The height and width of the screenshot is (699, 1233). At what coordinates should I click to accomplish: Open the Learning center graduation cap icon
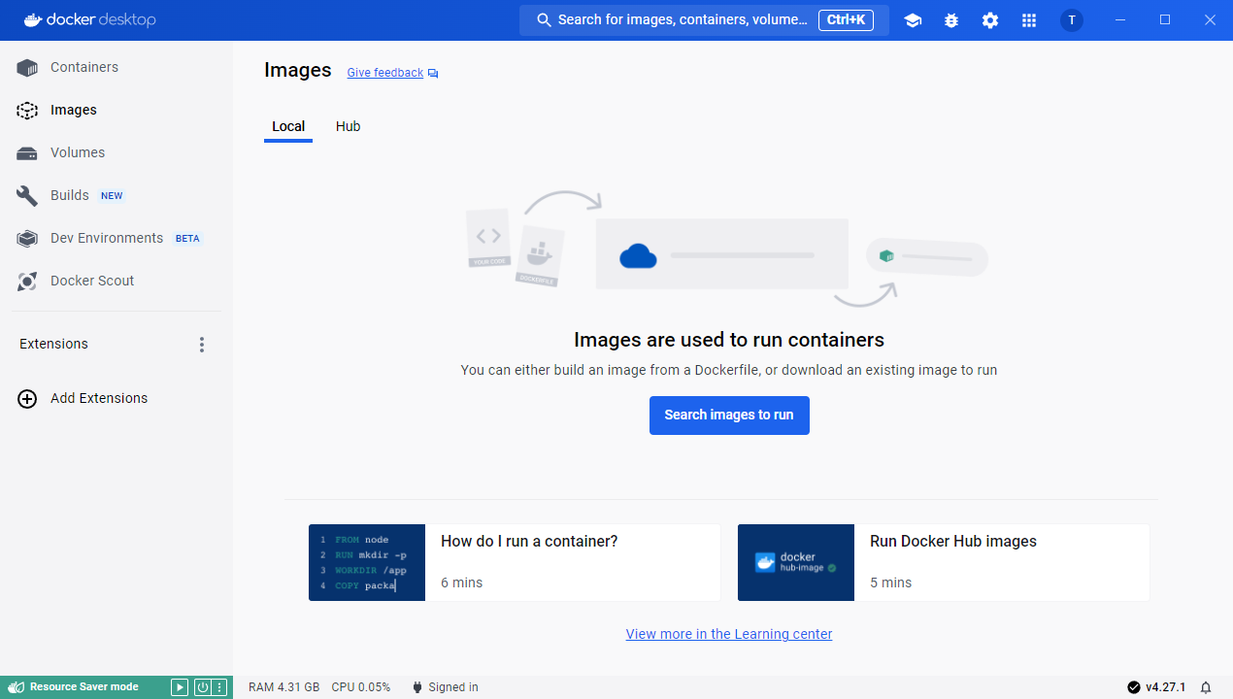pyautogui.click(x=913, y=20)
